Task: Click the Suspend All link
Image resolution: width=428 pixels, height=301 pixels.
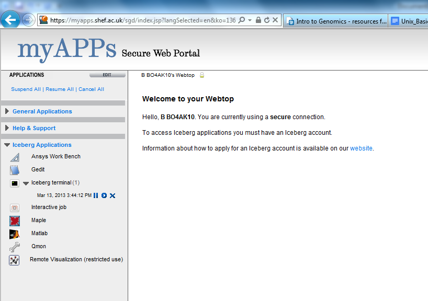Action: pos(26,89)
